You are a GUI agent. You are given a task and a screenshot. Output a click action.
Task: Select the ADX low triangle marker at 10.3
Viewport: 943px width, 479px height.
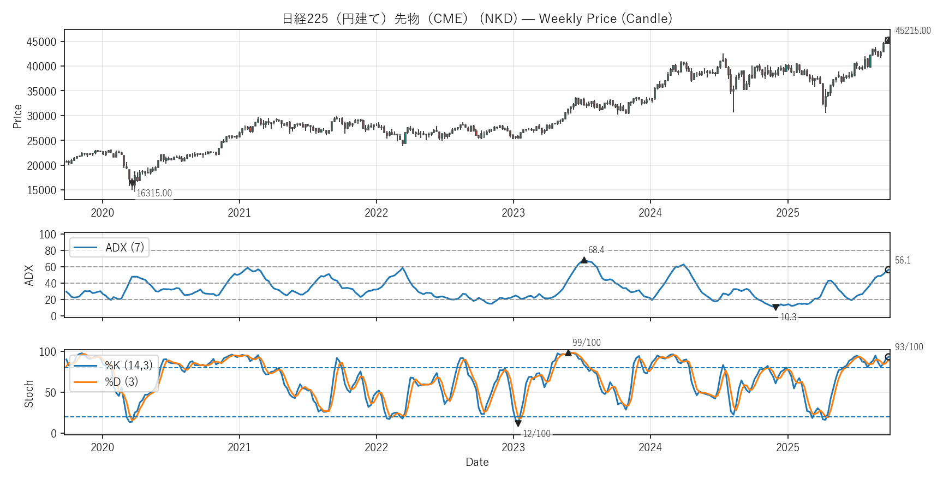point(775,308)
